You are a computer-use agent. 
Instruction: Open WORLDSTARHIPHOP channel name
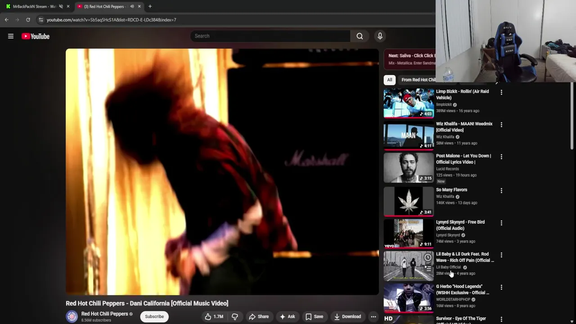pos(453,299)
